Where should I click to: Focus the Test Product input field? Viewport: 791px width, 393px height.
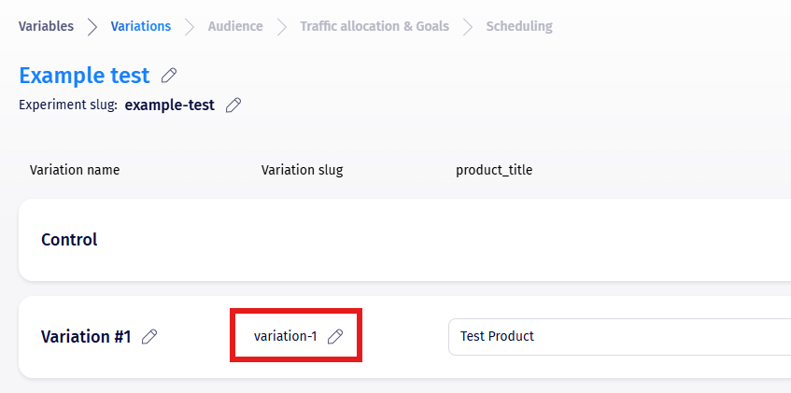[616, 336]
